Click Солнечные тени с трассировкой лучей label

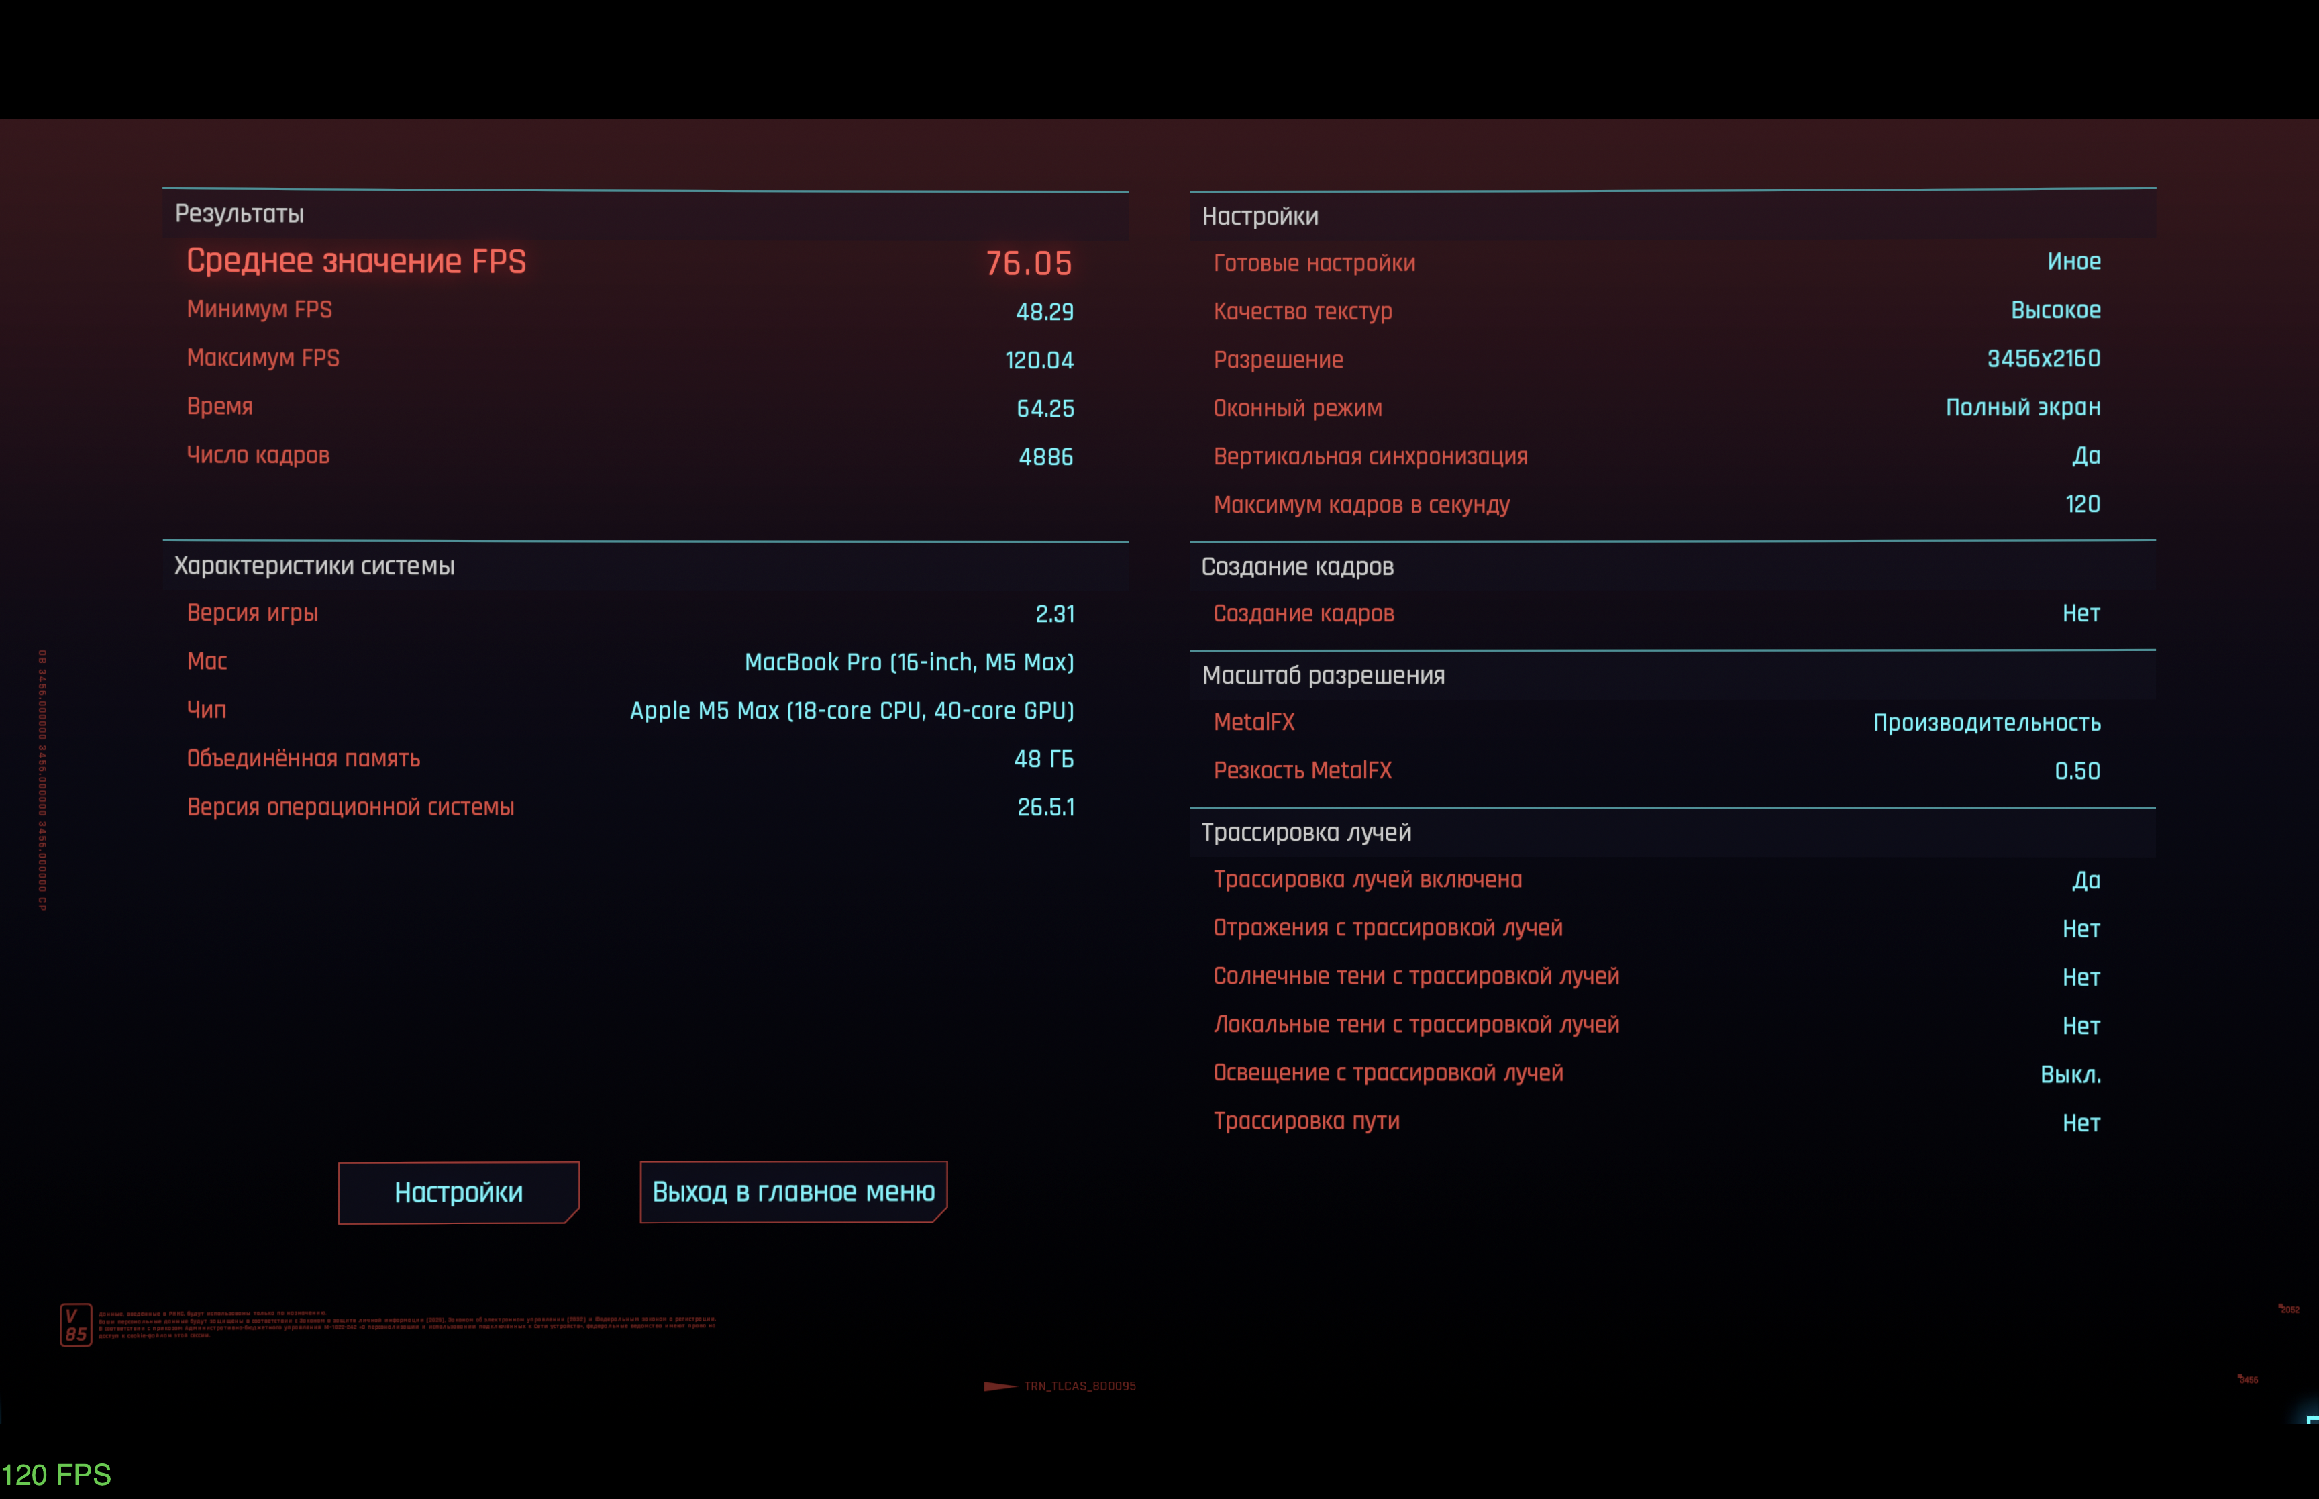coord(1416,976)
